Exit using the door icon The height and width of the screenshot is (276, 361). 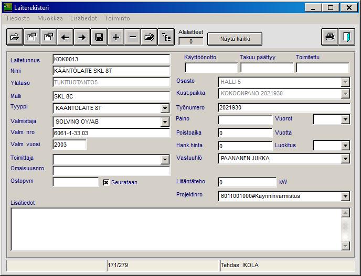347,37
